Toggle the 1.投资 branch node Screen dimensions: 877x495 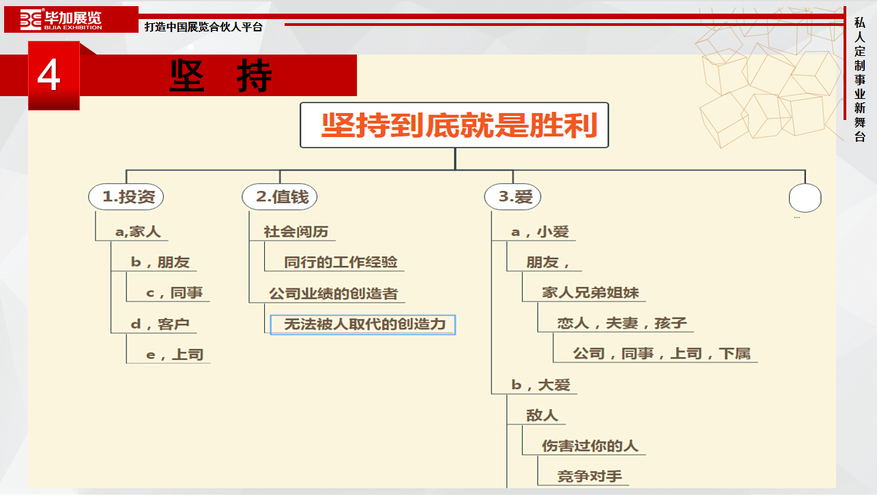pos(126,196)
